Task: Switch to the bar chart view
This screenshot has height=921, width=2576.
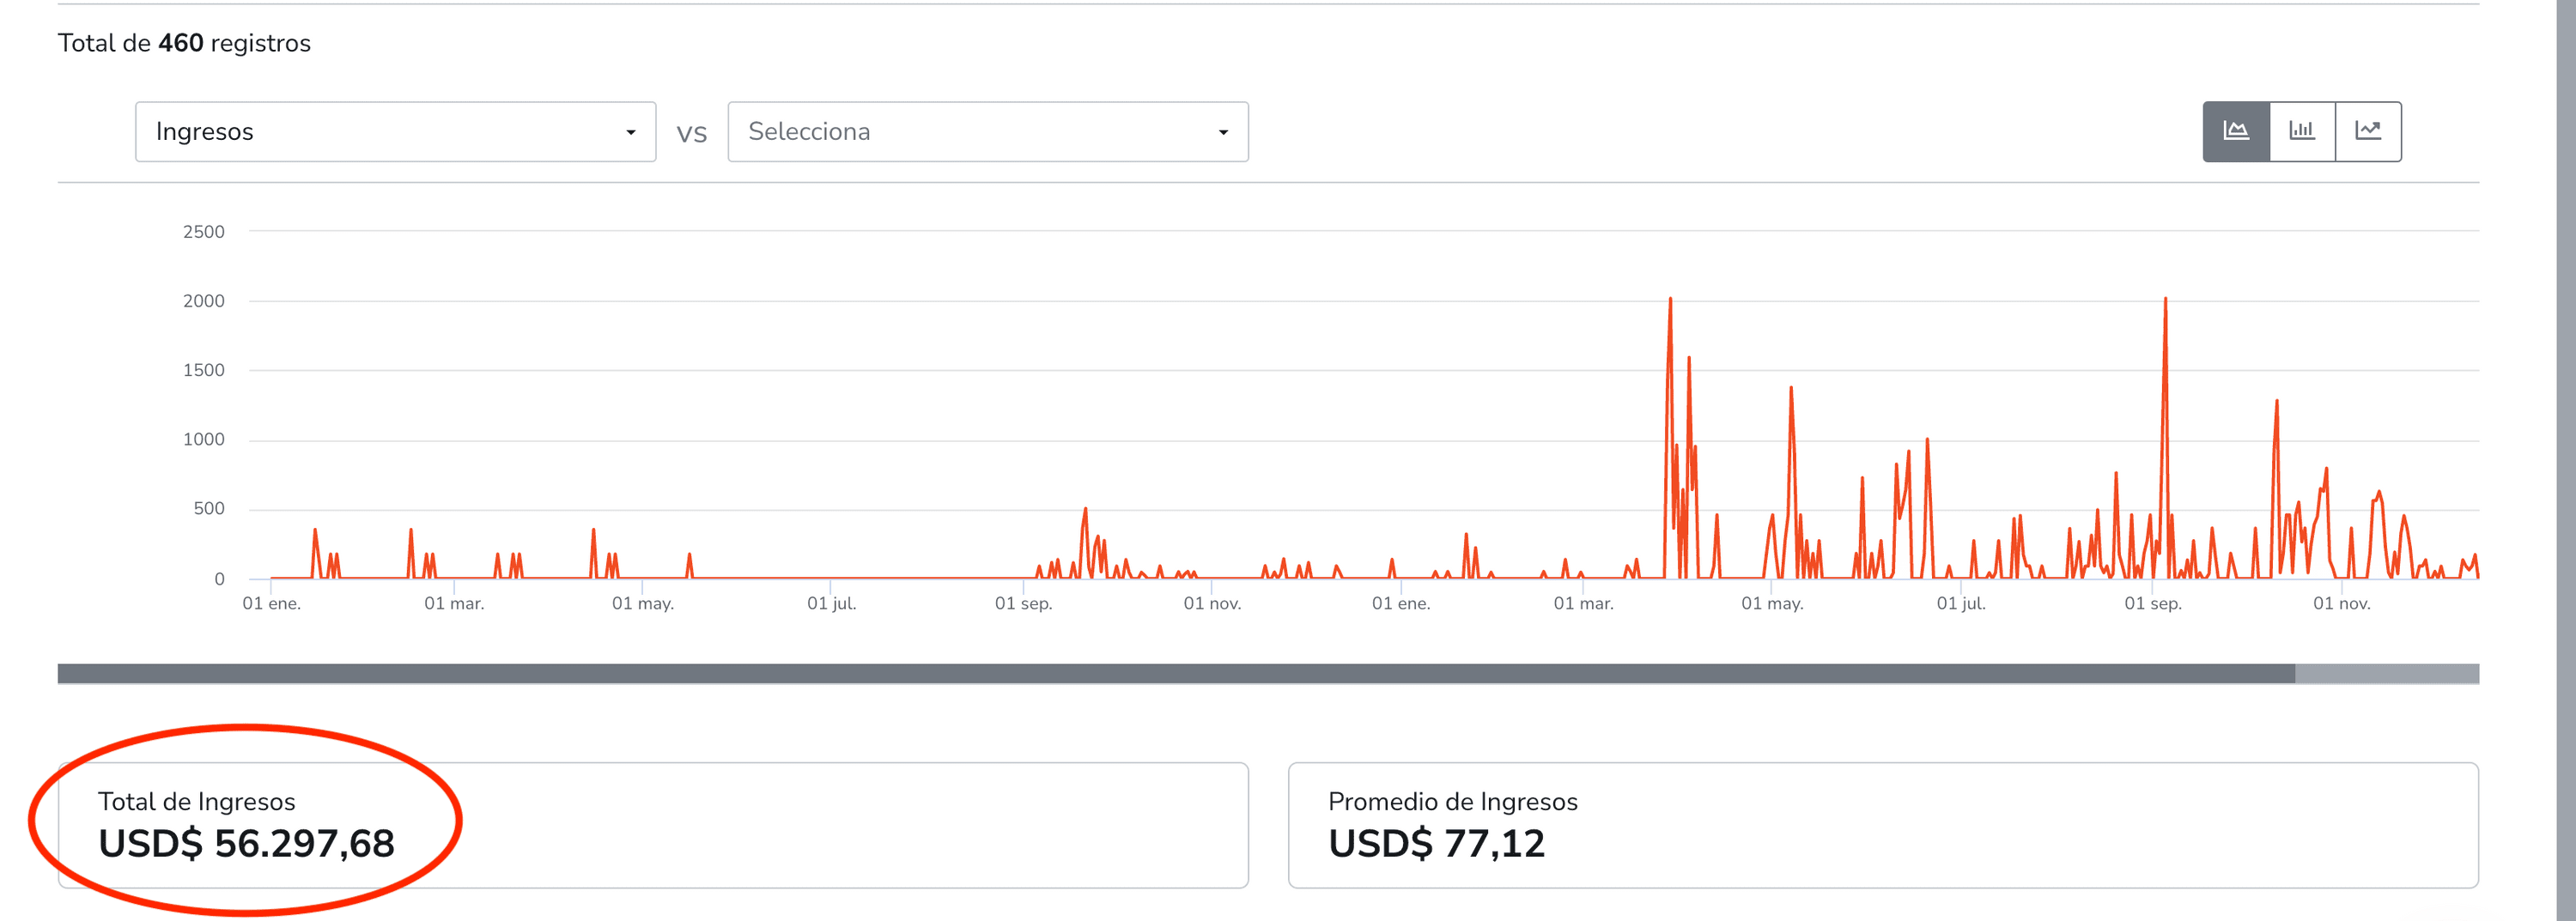Action: coord(2302,131)
